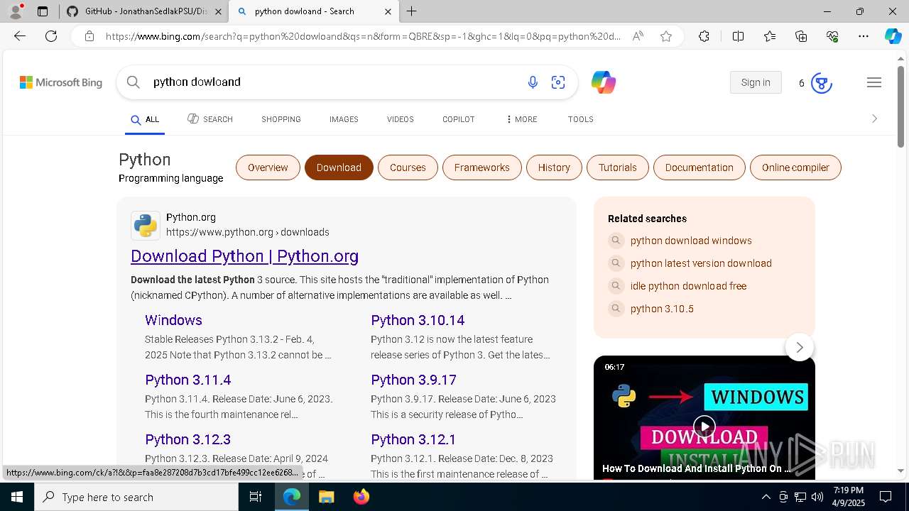Open the Python 3.12.1 sublink
This screenshot has height=511, width=909.
click(413, 439)
